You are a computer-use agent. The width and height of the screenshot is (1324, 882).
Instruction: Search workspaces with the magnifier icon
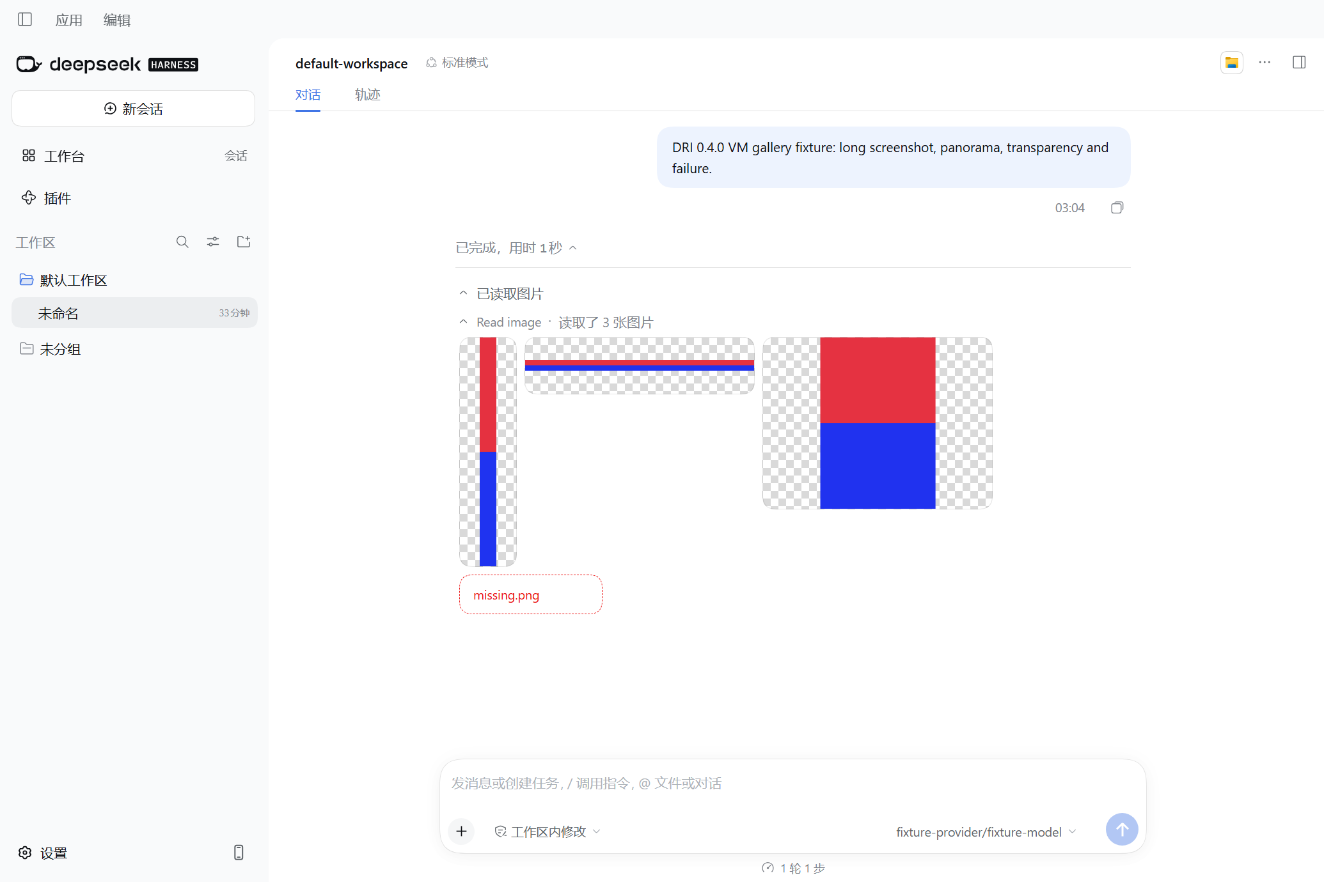(182, 242)
